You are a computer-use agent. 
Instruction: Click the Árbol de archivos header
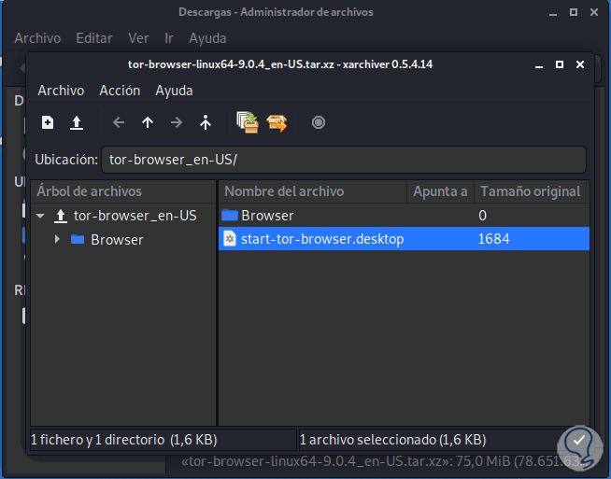pyautogui.click(x=123, y=191)
